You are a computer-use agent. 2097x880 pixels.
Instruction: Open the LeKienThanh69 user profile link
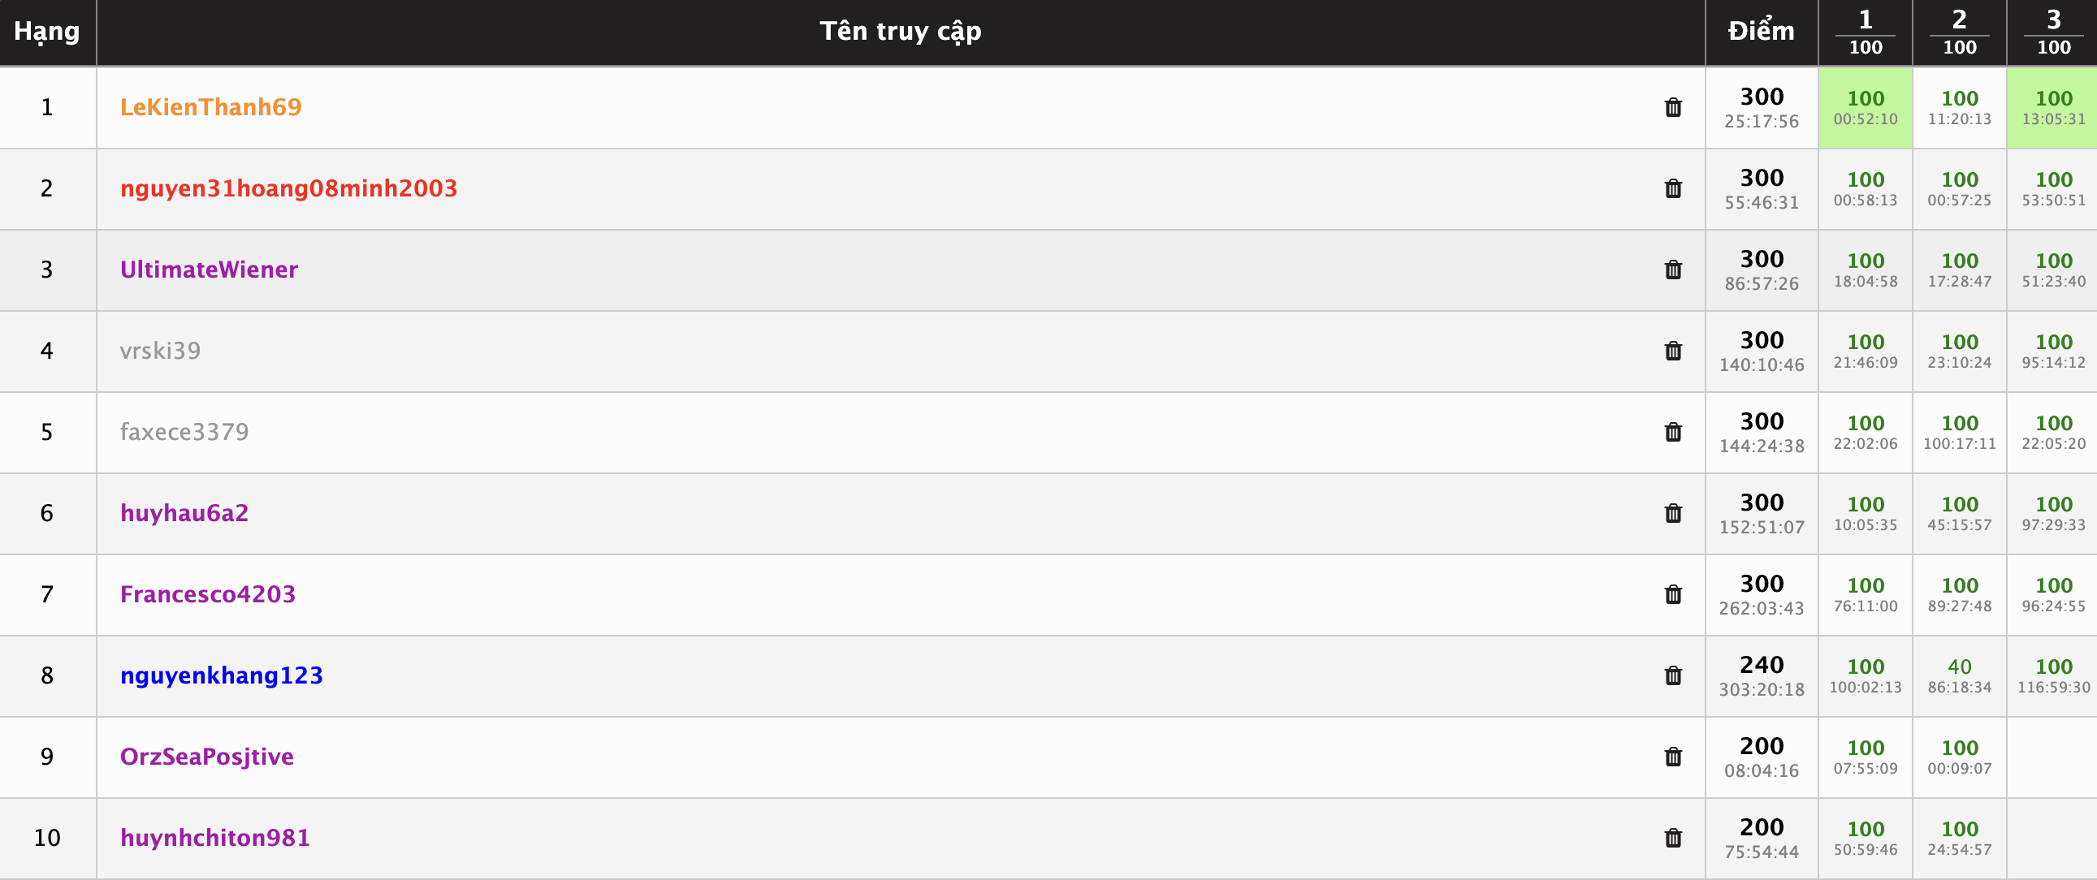(211, 106)
